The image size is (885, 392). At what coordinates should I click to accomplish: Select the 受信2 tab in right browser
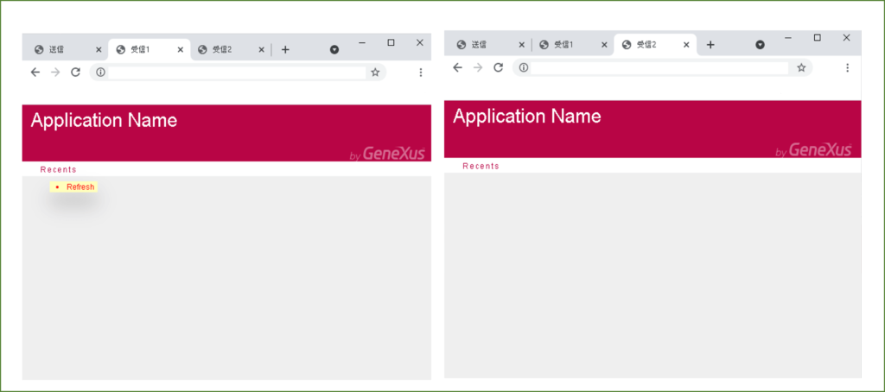pyautogui.click(x=655, y=45)
